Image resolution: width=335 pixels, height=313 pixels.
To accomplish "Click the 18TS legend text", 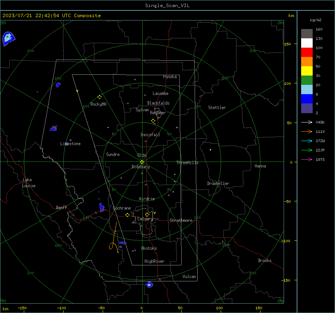I will point(320,159).
